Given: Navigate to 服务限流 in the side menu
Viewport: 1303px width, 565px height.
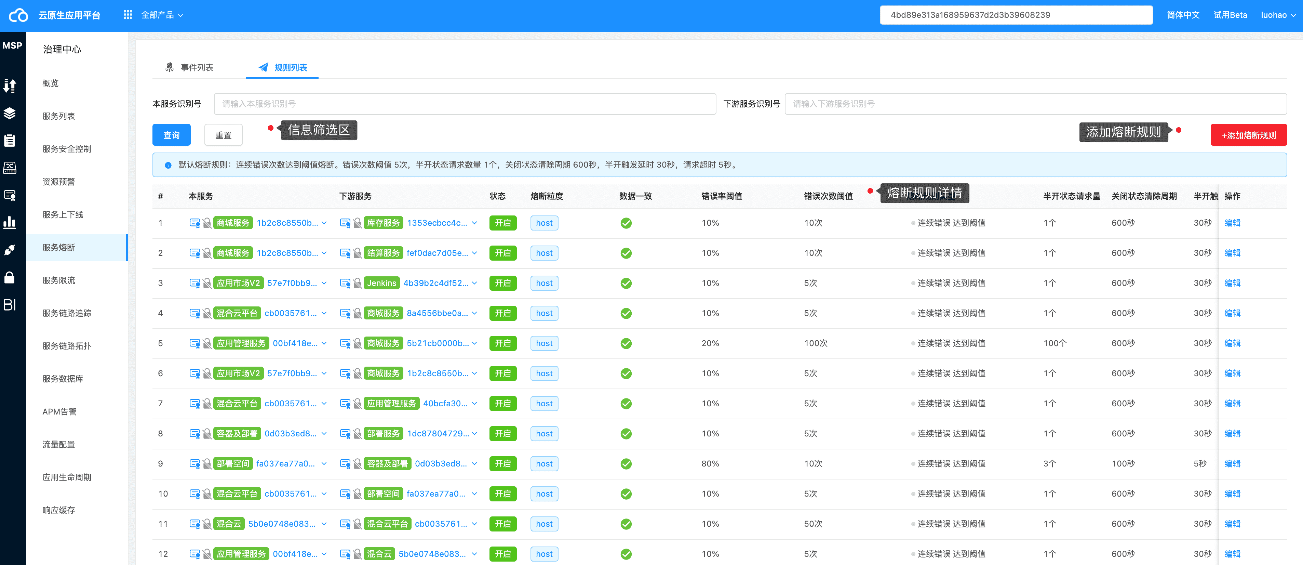Looking at the screenshot, I should tap(59, 280).
